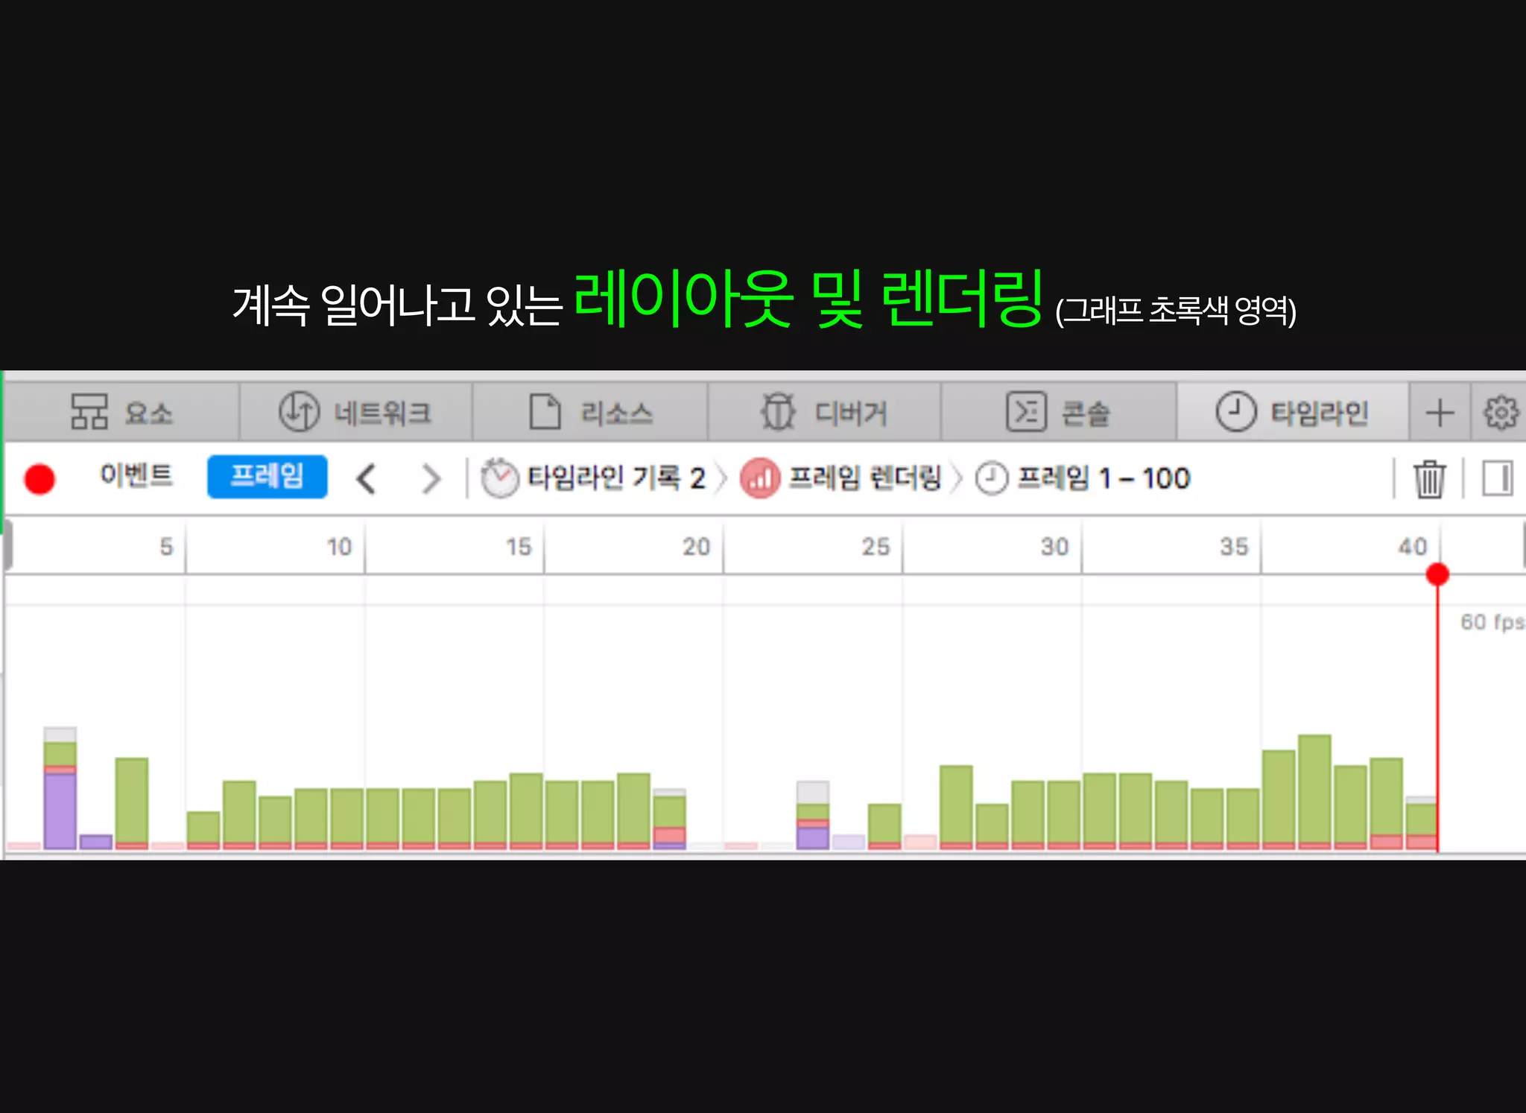Click the 프레임 1 – 100 breadcrumb
Viewport: 1526px width, 1113px height.
[1104, 478]
